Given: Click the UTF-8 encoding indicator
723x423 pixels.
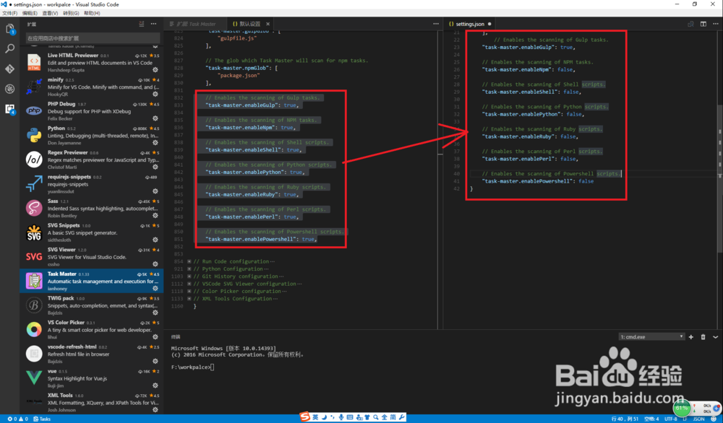Looking at the screenshot, I should tap(670, 419).
